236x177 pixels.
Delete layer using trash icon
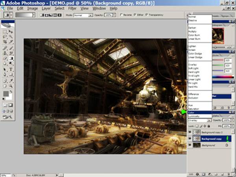click(229, 174)
